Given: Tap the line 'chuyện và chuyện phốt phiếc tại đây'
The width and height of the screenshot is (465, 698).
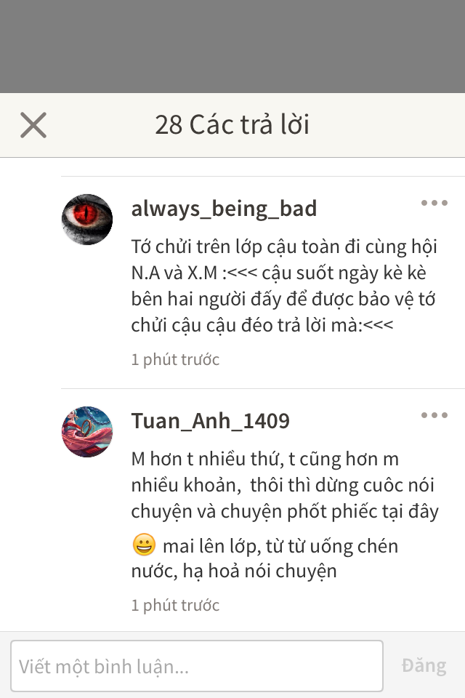Looking at the screenshot, I should [x=285, y=511].
